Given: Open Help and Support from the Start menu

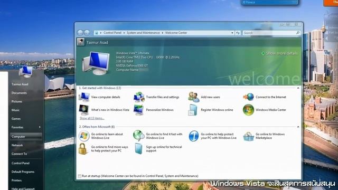Looking at the screenshot, I should (23, 189).
